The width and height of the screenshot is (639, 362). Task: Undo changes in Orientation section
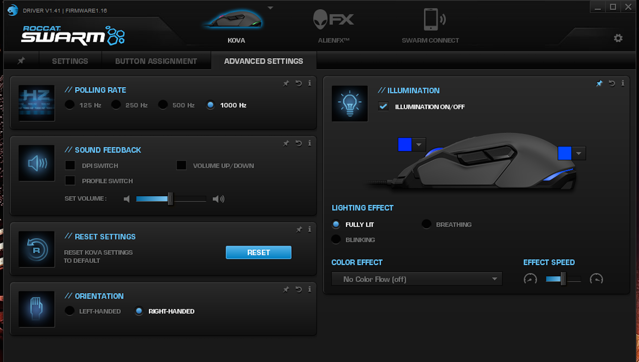coord(299,290)
